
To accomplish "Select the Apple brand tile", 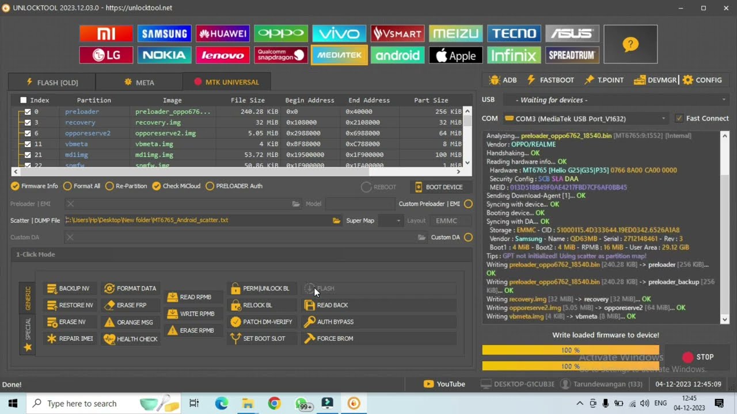I will tap(455, 55).
